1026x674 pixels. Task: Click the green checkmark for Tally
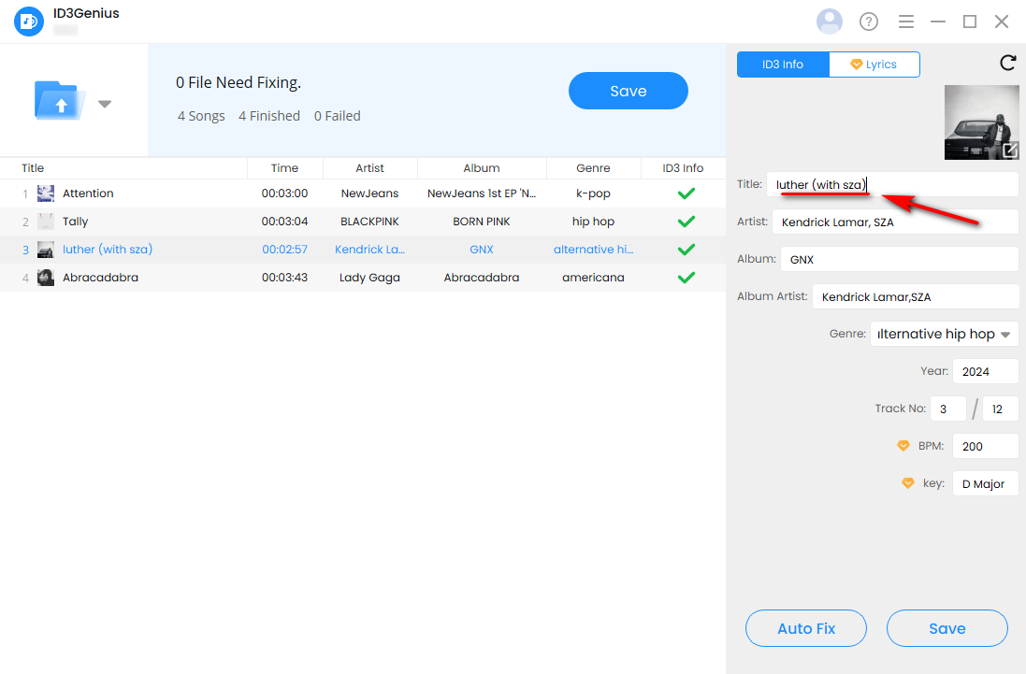coord(686,222)
